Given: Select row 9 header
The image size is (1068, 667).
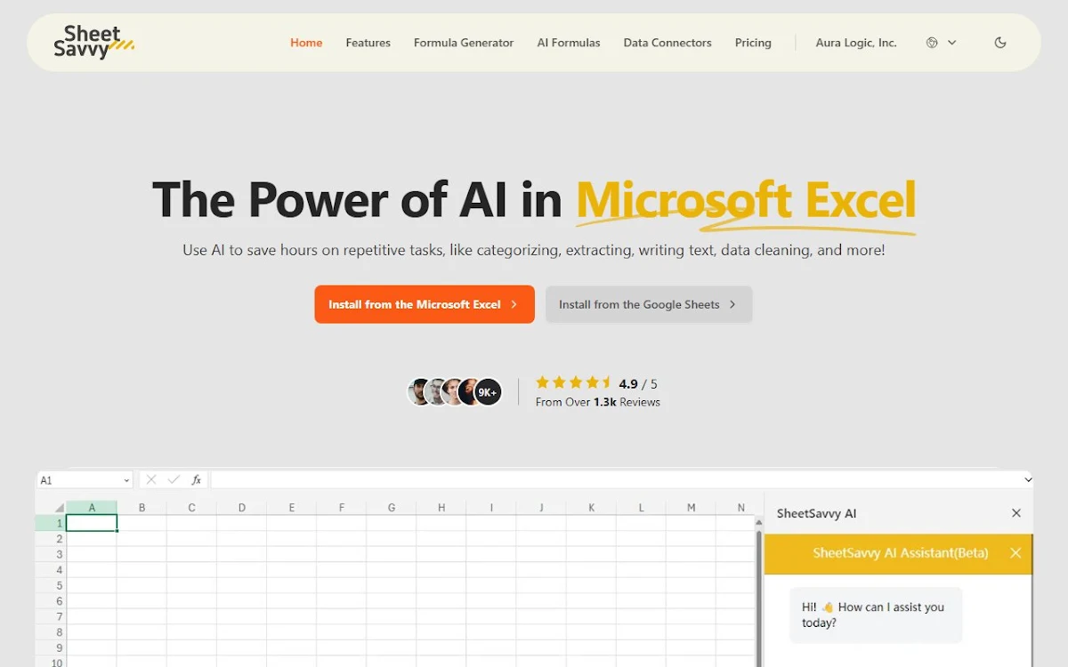Looking at the screenshot, I should pyautogui.click(x=51, y=647).
